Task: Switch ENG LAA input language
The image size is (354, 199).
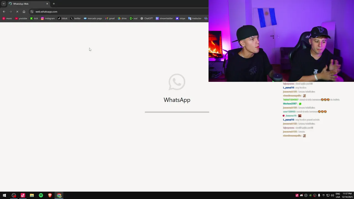Action: [338, 195]
